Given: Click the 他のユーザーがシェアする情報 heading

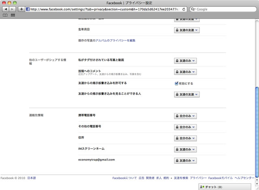Looking at the screenshot, I should [48, 62].
